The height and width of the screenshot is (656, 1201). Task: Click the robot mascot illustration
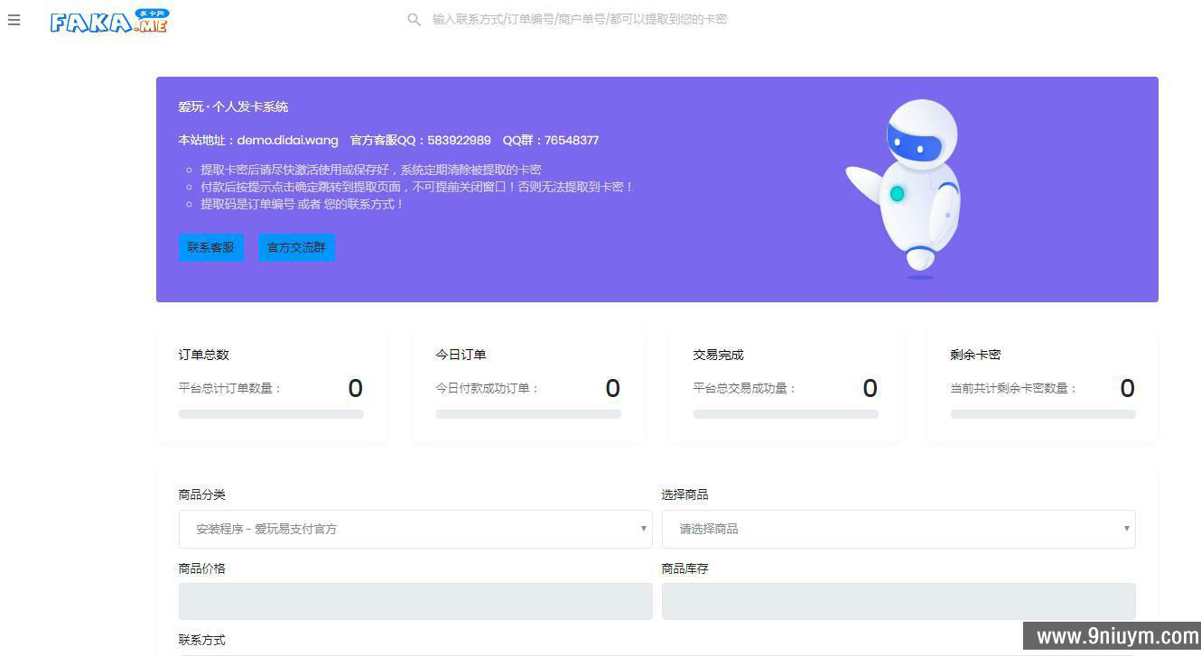tap(905, 189)
